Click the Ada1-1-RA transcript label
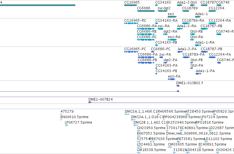This screenshot has height=154, width=234. 205,42
